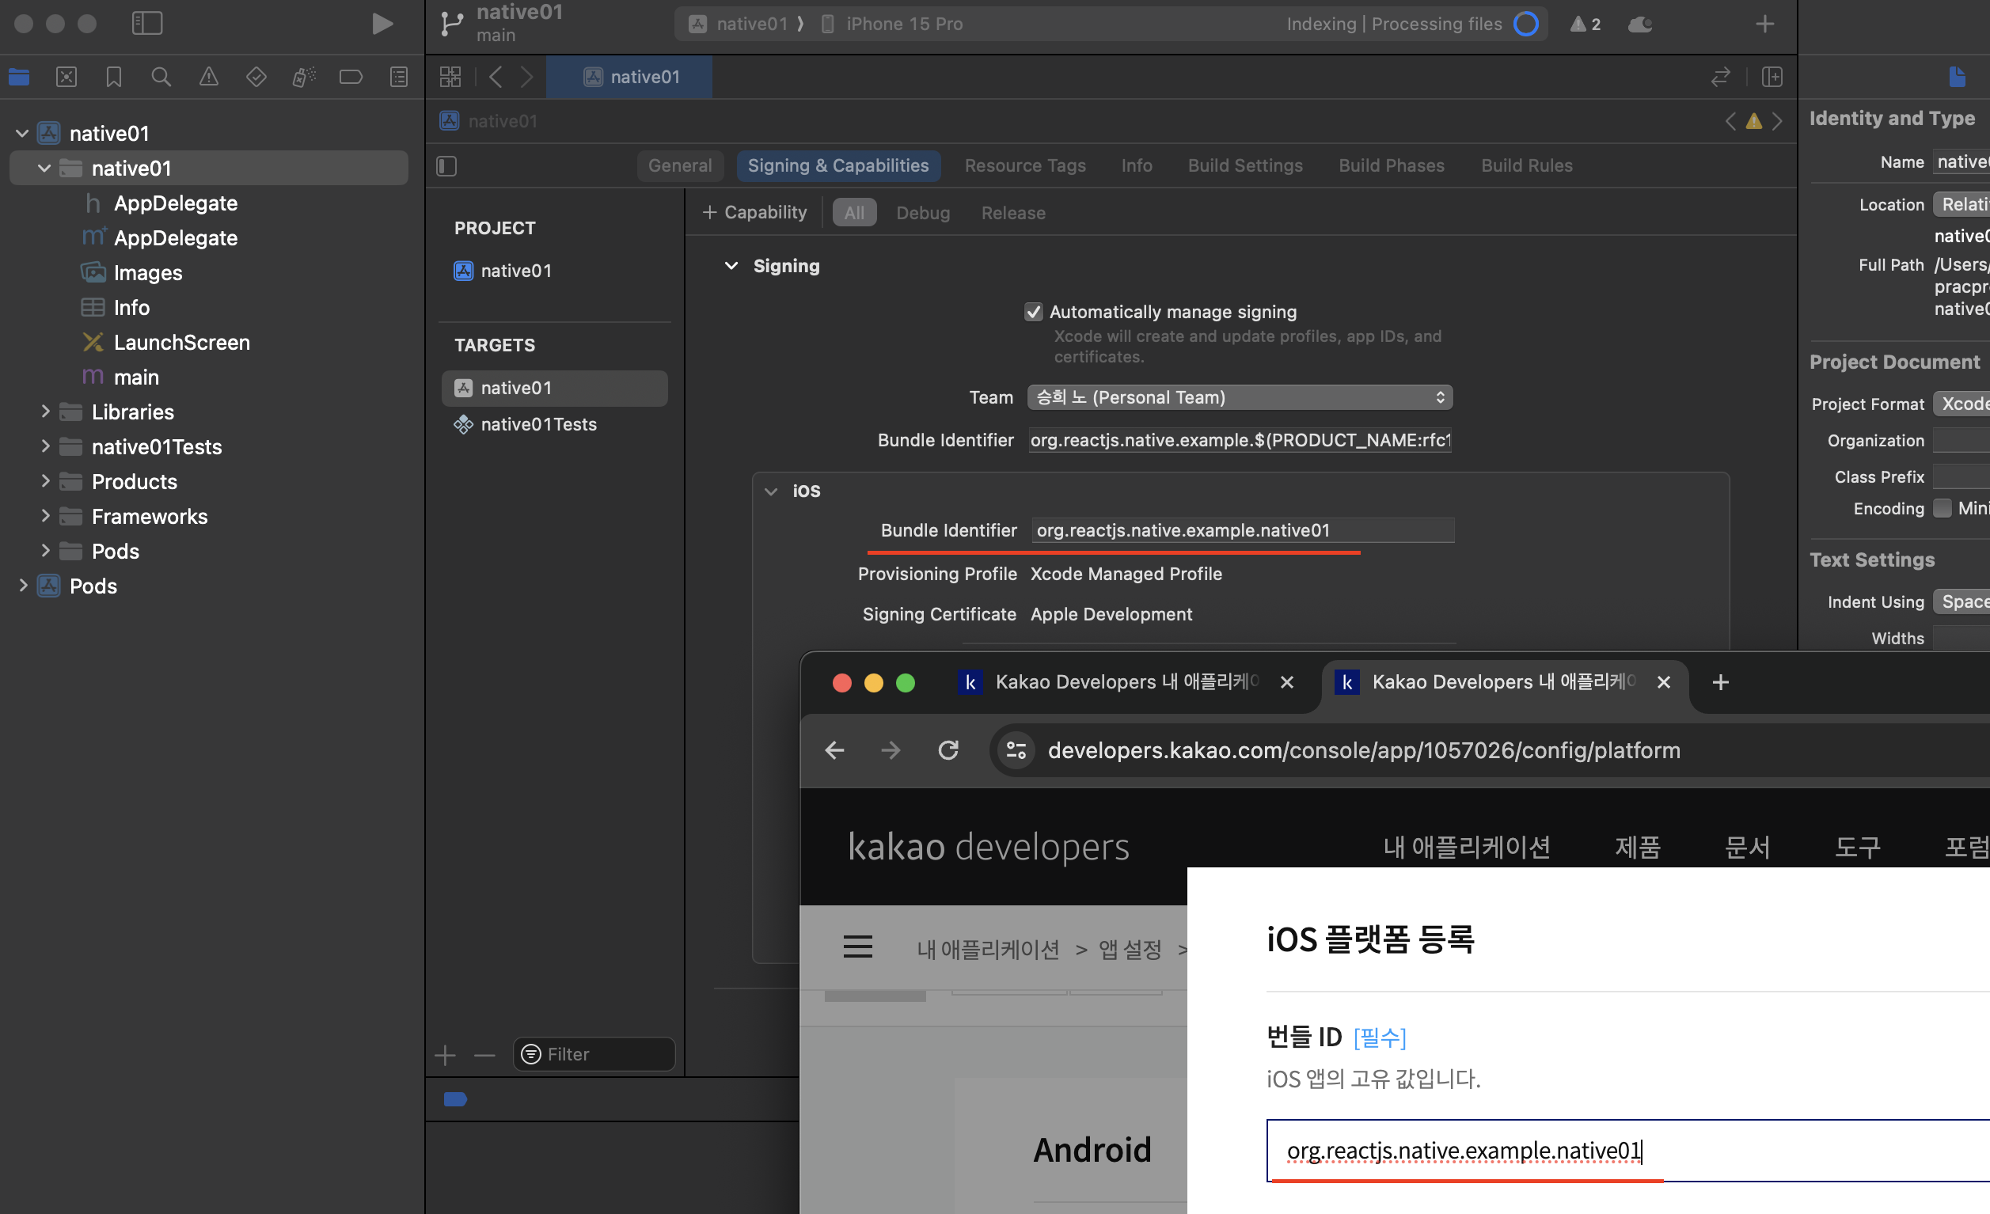Open the Report navigator icon
1990x1214 pixels.
(x=398, y=77)
